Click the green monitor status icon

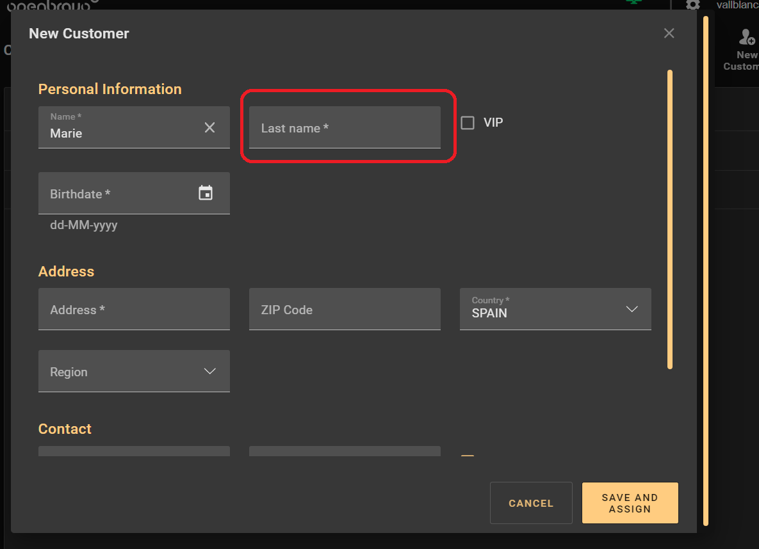(x=633, y=2)
